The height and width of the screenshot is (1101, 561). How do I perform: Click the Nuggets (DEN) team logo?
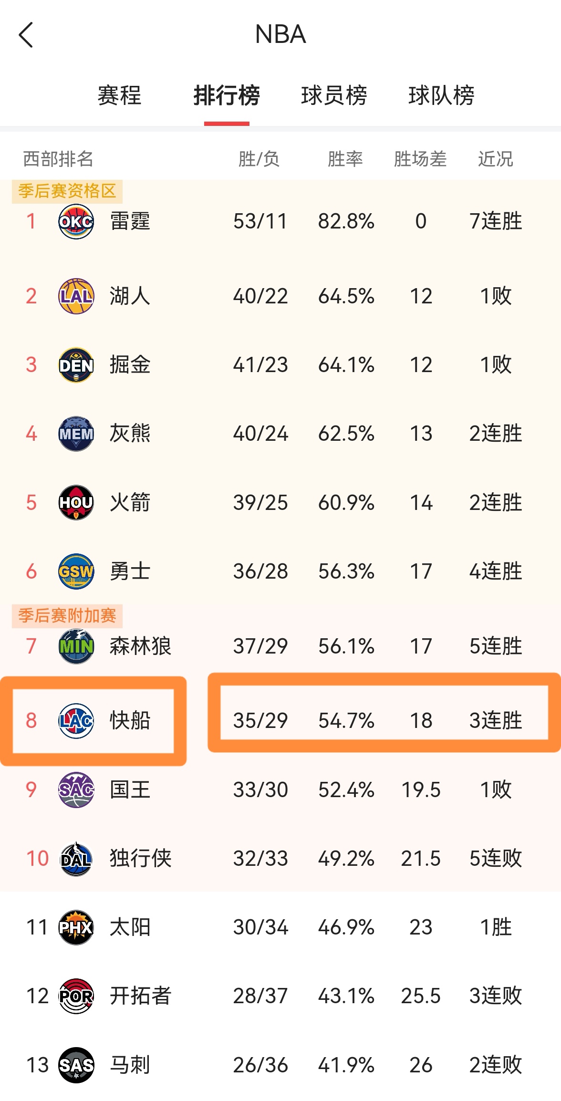(x=76, y=365)
